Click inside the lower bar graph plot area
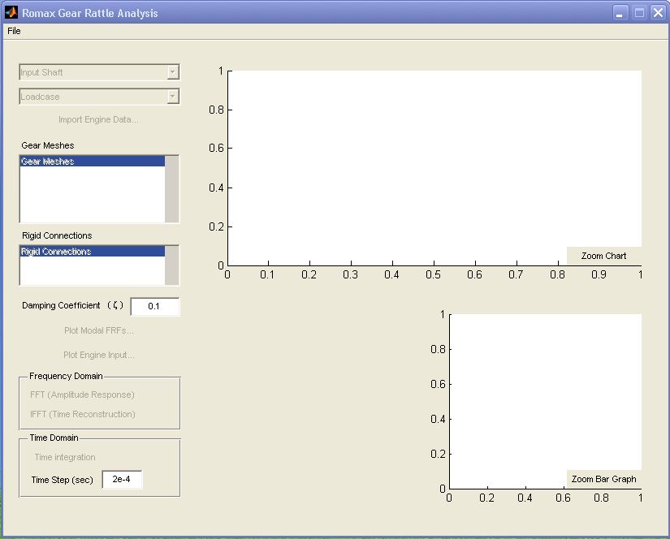 [545, 402]
